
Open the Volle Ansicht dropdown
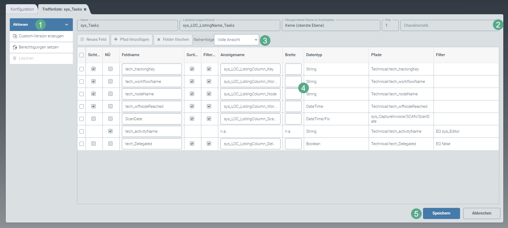tap(236, 40)
